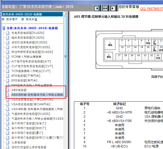Screen dimensions: 163x149
Task: Click the document icon beside EPS电路图[带网关]
Action: pyautogui.click(x=8, y=81)
